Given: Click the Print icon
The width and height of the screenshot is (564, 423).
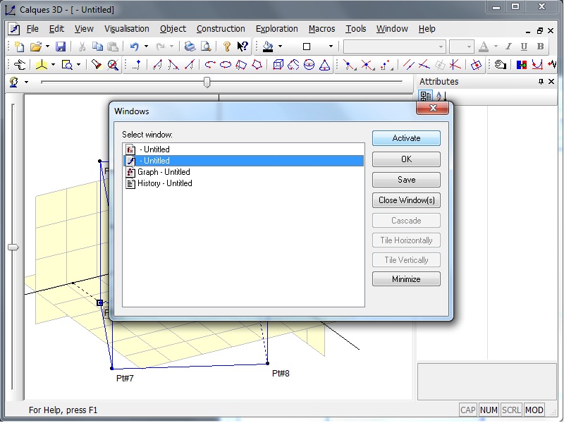Looking at the screenshot, I should click(x=190, y=47).
